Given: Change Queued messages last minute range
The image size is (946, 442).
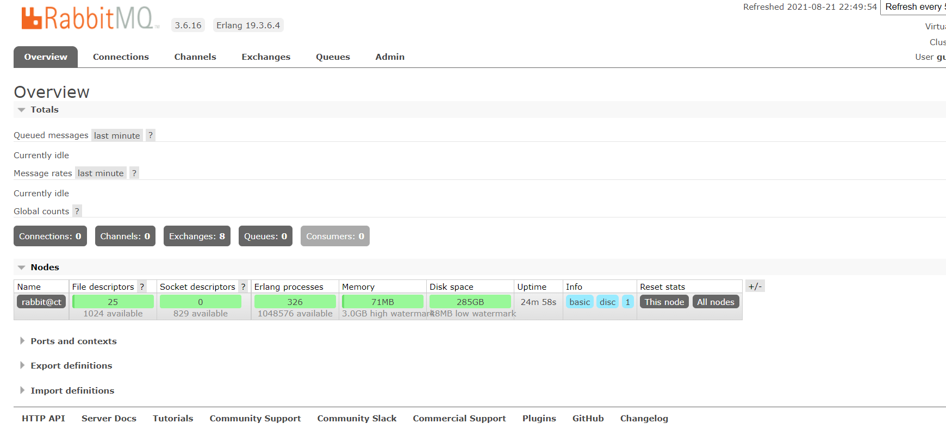Looking at the screenshot, I should (x=117, y=135).
